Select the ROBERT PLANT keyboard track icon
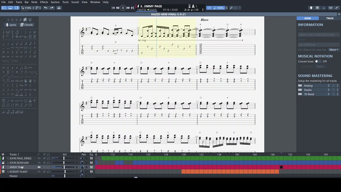The height and width of the screenshot is (192, 341). 3,172
